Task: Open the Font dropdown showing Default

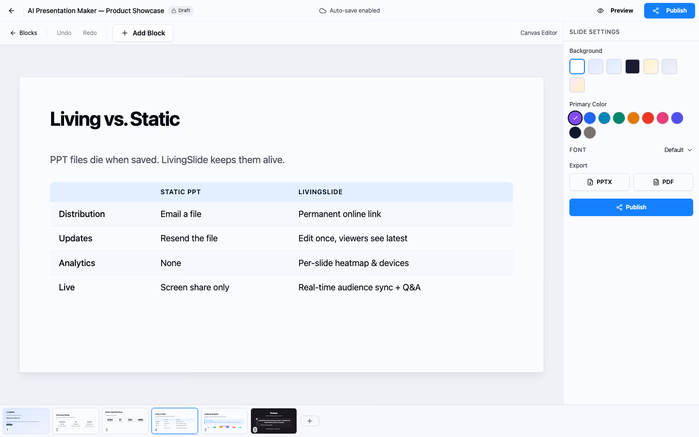Action: [678, 150]
